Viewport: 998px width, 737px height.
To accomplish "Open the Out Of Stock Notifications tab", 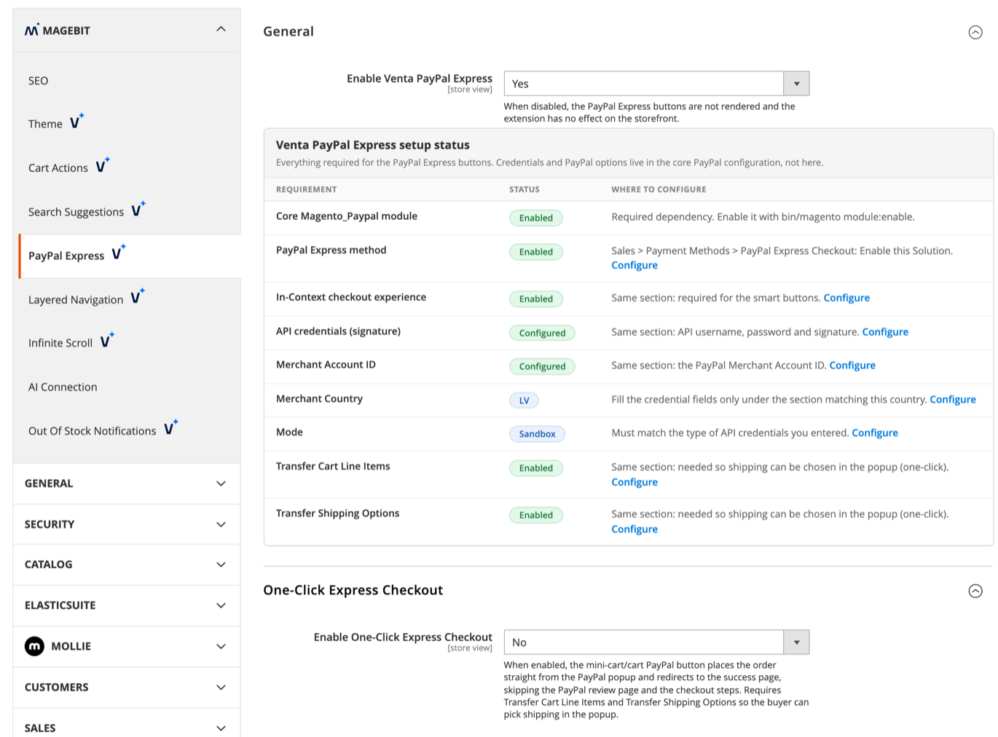I will point(127,431).
